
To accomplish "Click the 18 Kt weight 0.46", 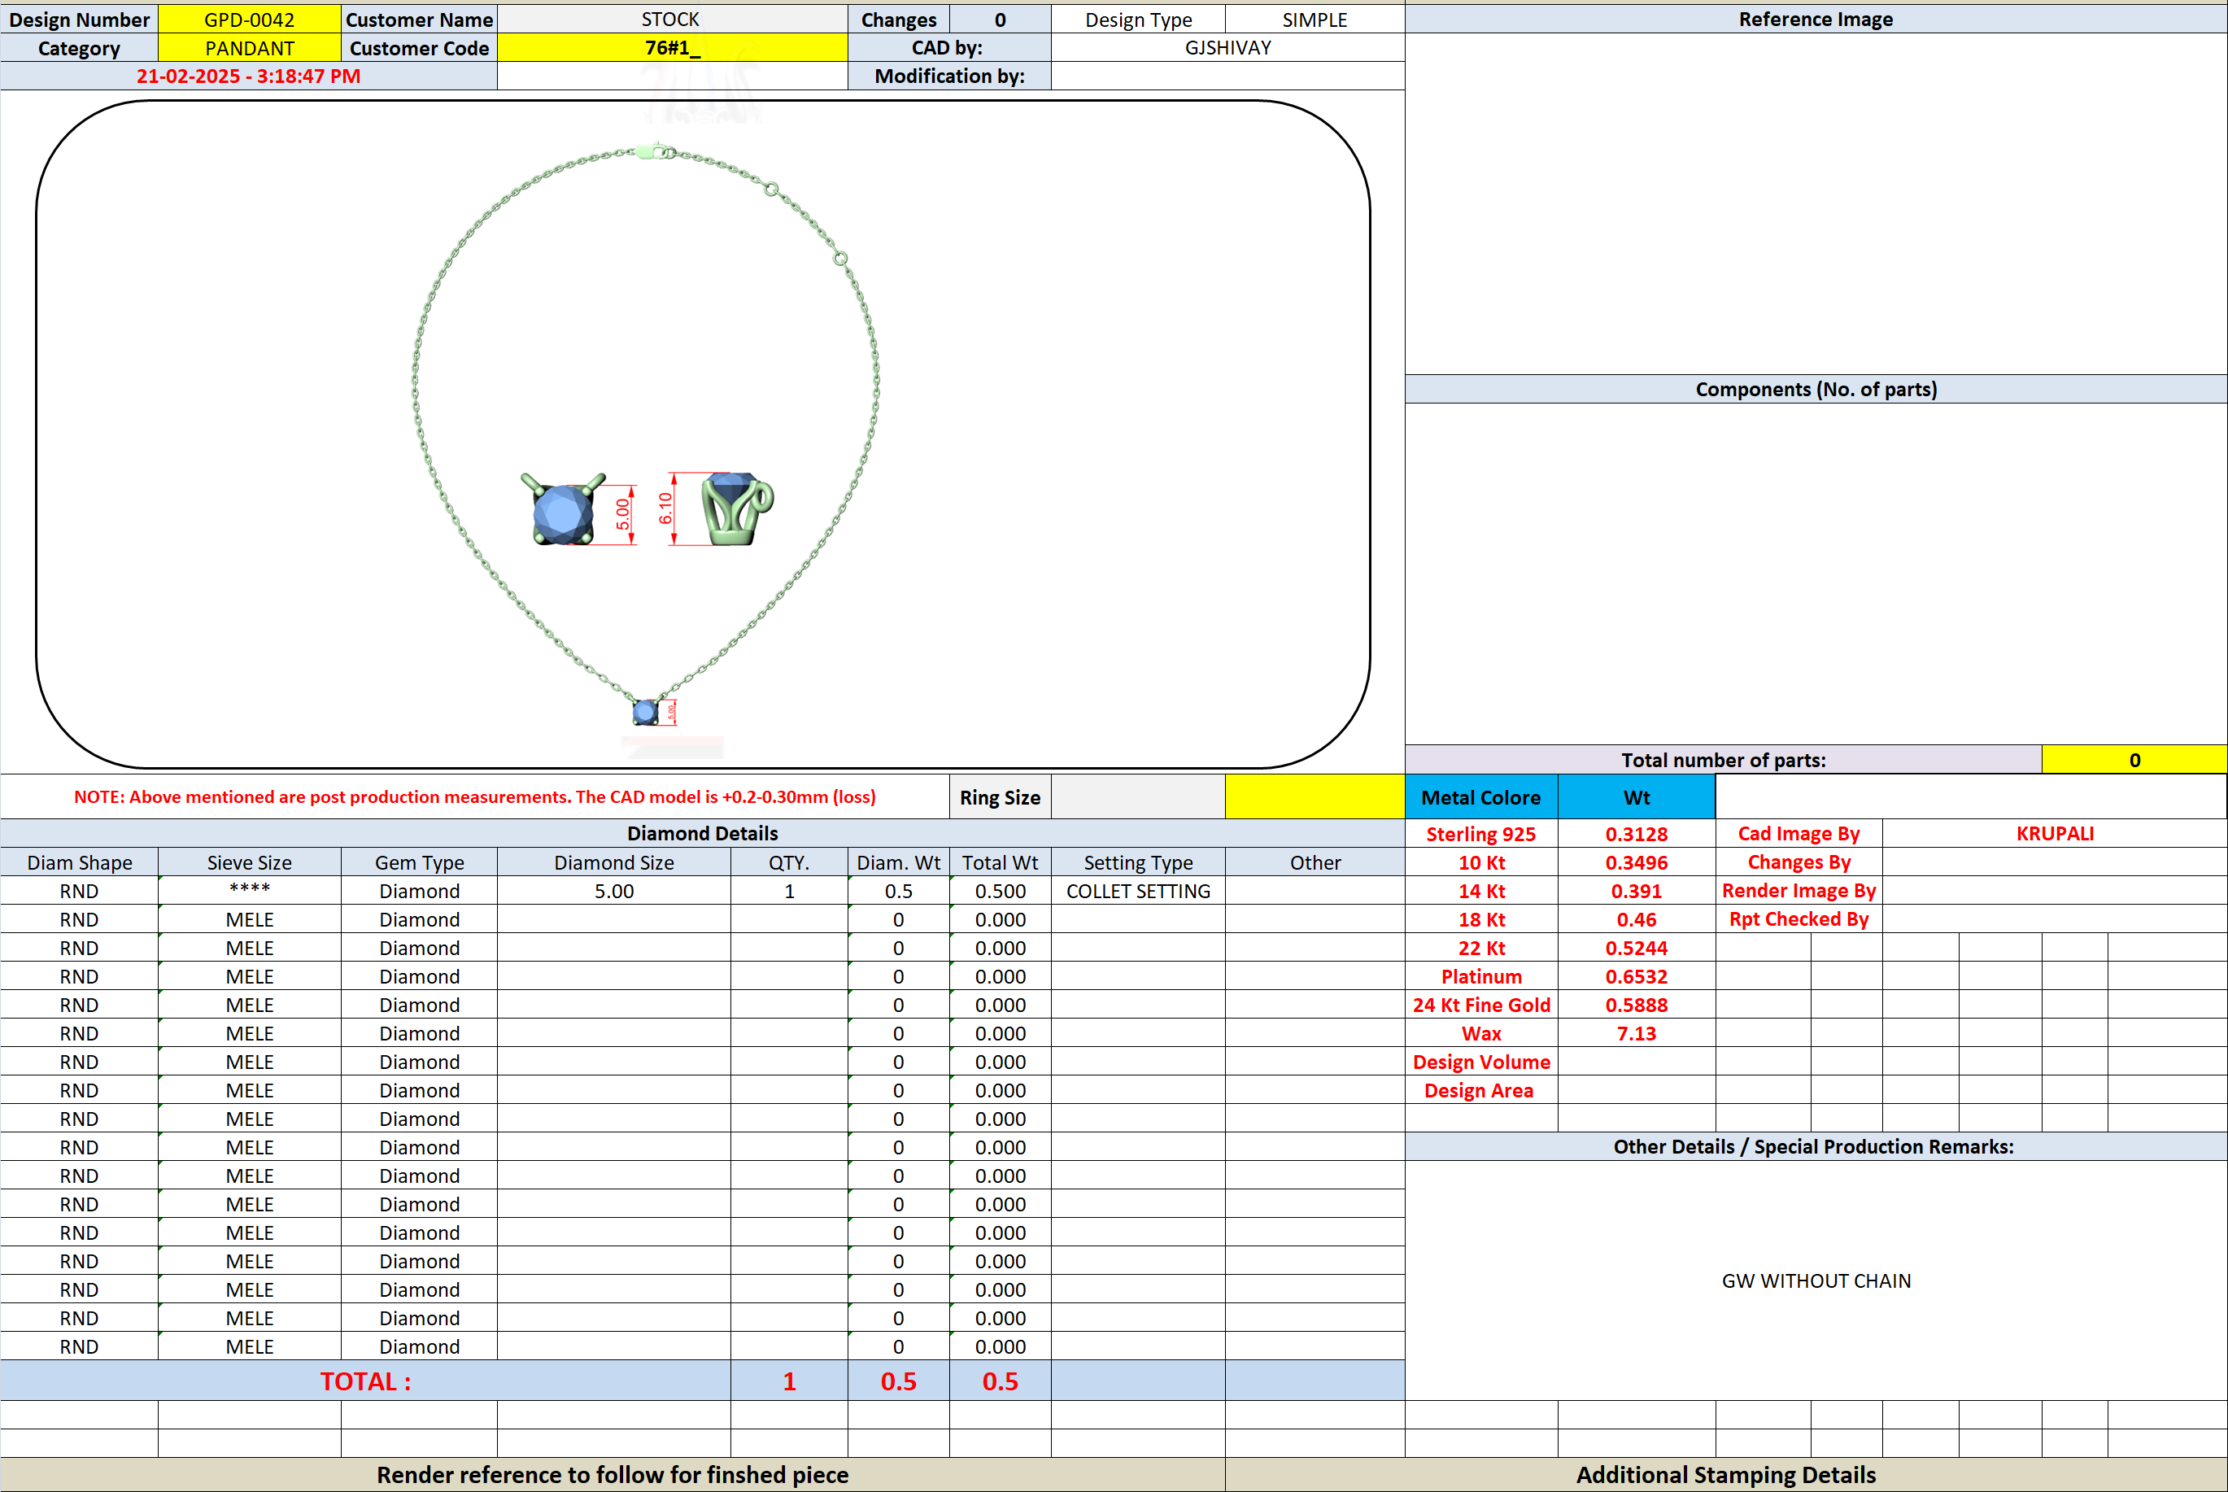I will click(x=1637, y=919).
